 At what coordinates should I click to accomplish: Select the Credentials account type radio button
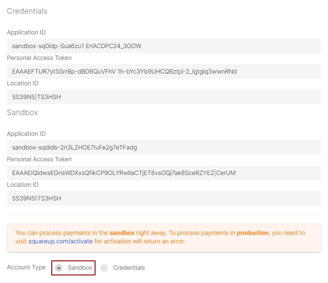point(104,268)
